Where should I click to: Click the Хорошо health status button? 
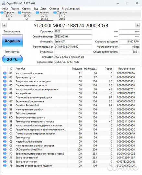pos(12,41)
